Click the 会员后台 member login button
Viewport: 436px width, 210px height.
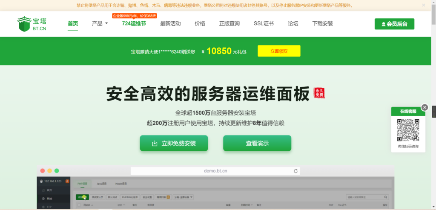394,24
